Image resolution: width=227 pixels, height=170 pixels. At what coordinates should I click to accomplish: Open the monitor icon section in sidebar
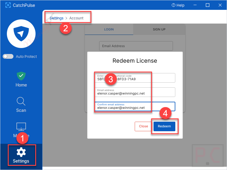pos(21,127)
